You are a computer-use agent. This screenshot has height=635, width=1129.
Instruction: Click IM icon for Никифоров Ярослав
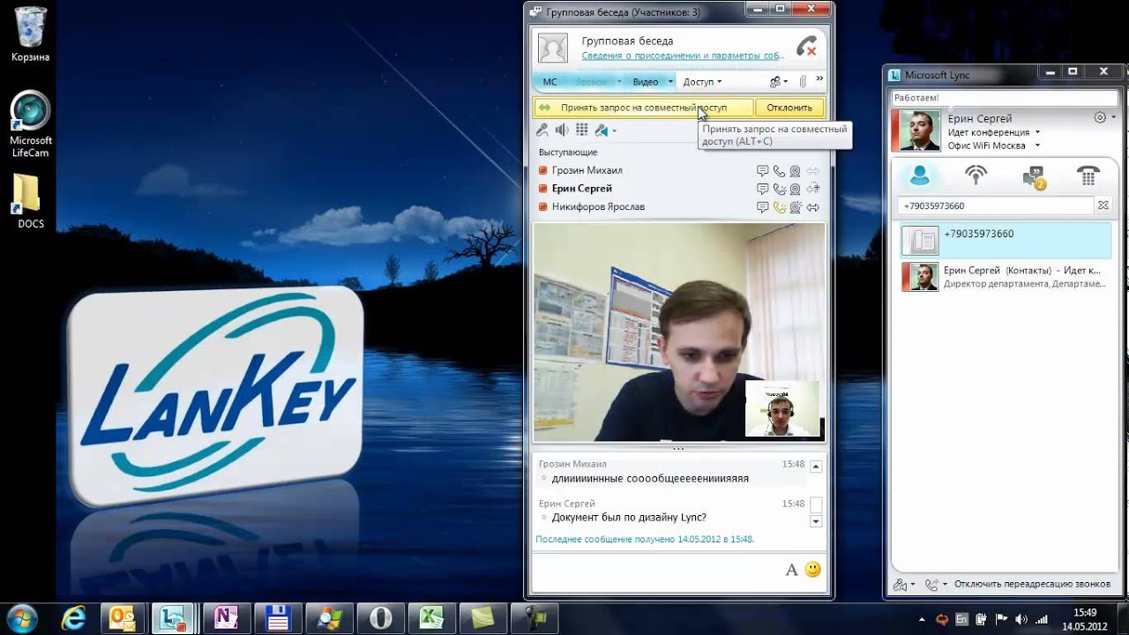click(763, 207)
